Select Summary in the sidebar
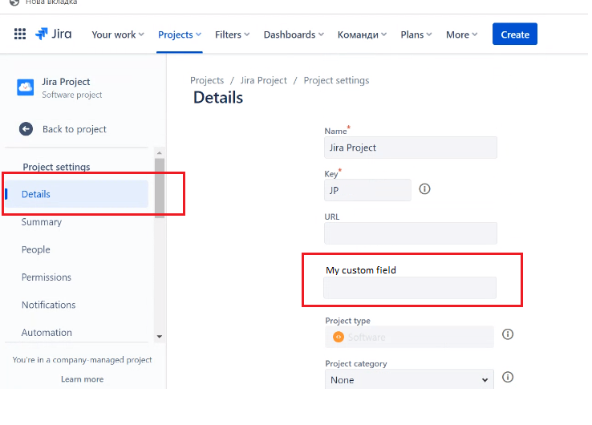This screenshot has width=592, height=425. point(42,222)
